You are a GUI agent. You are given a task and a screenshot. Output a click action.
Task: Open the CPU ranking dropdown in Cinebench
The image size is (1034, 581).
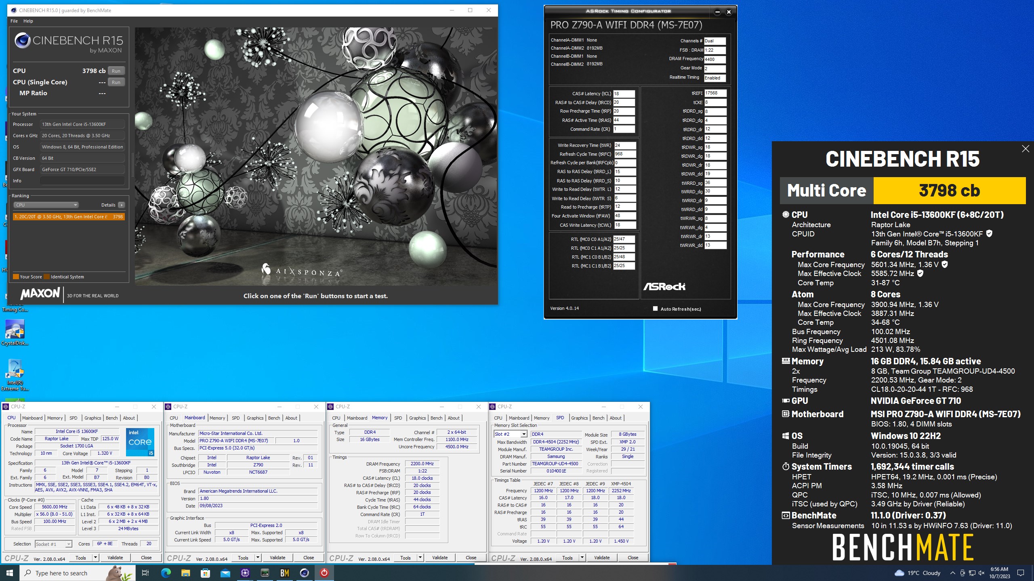click(46, 205)
